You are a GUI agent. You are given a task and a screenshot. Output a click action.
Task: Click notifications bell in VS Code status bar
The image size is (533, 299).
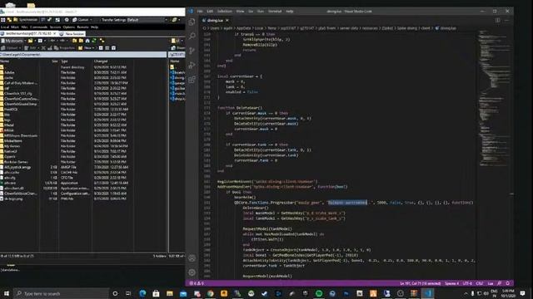(x=508, y=283)
